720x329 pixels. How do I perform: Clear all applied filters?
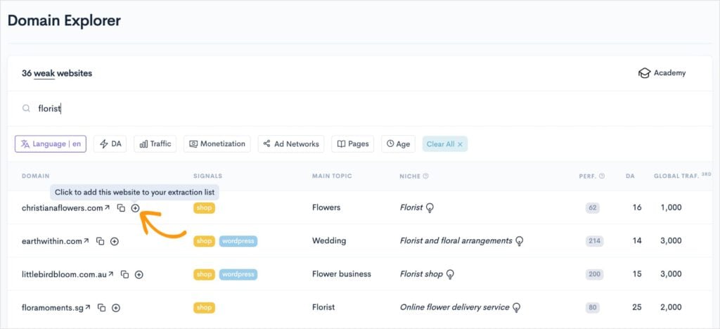(444, 144)
